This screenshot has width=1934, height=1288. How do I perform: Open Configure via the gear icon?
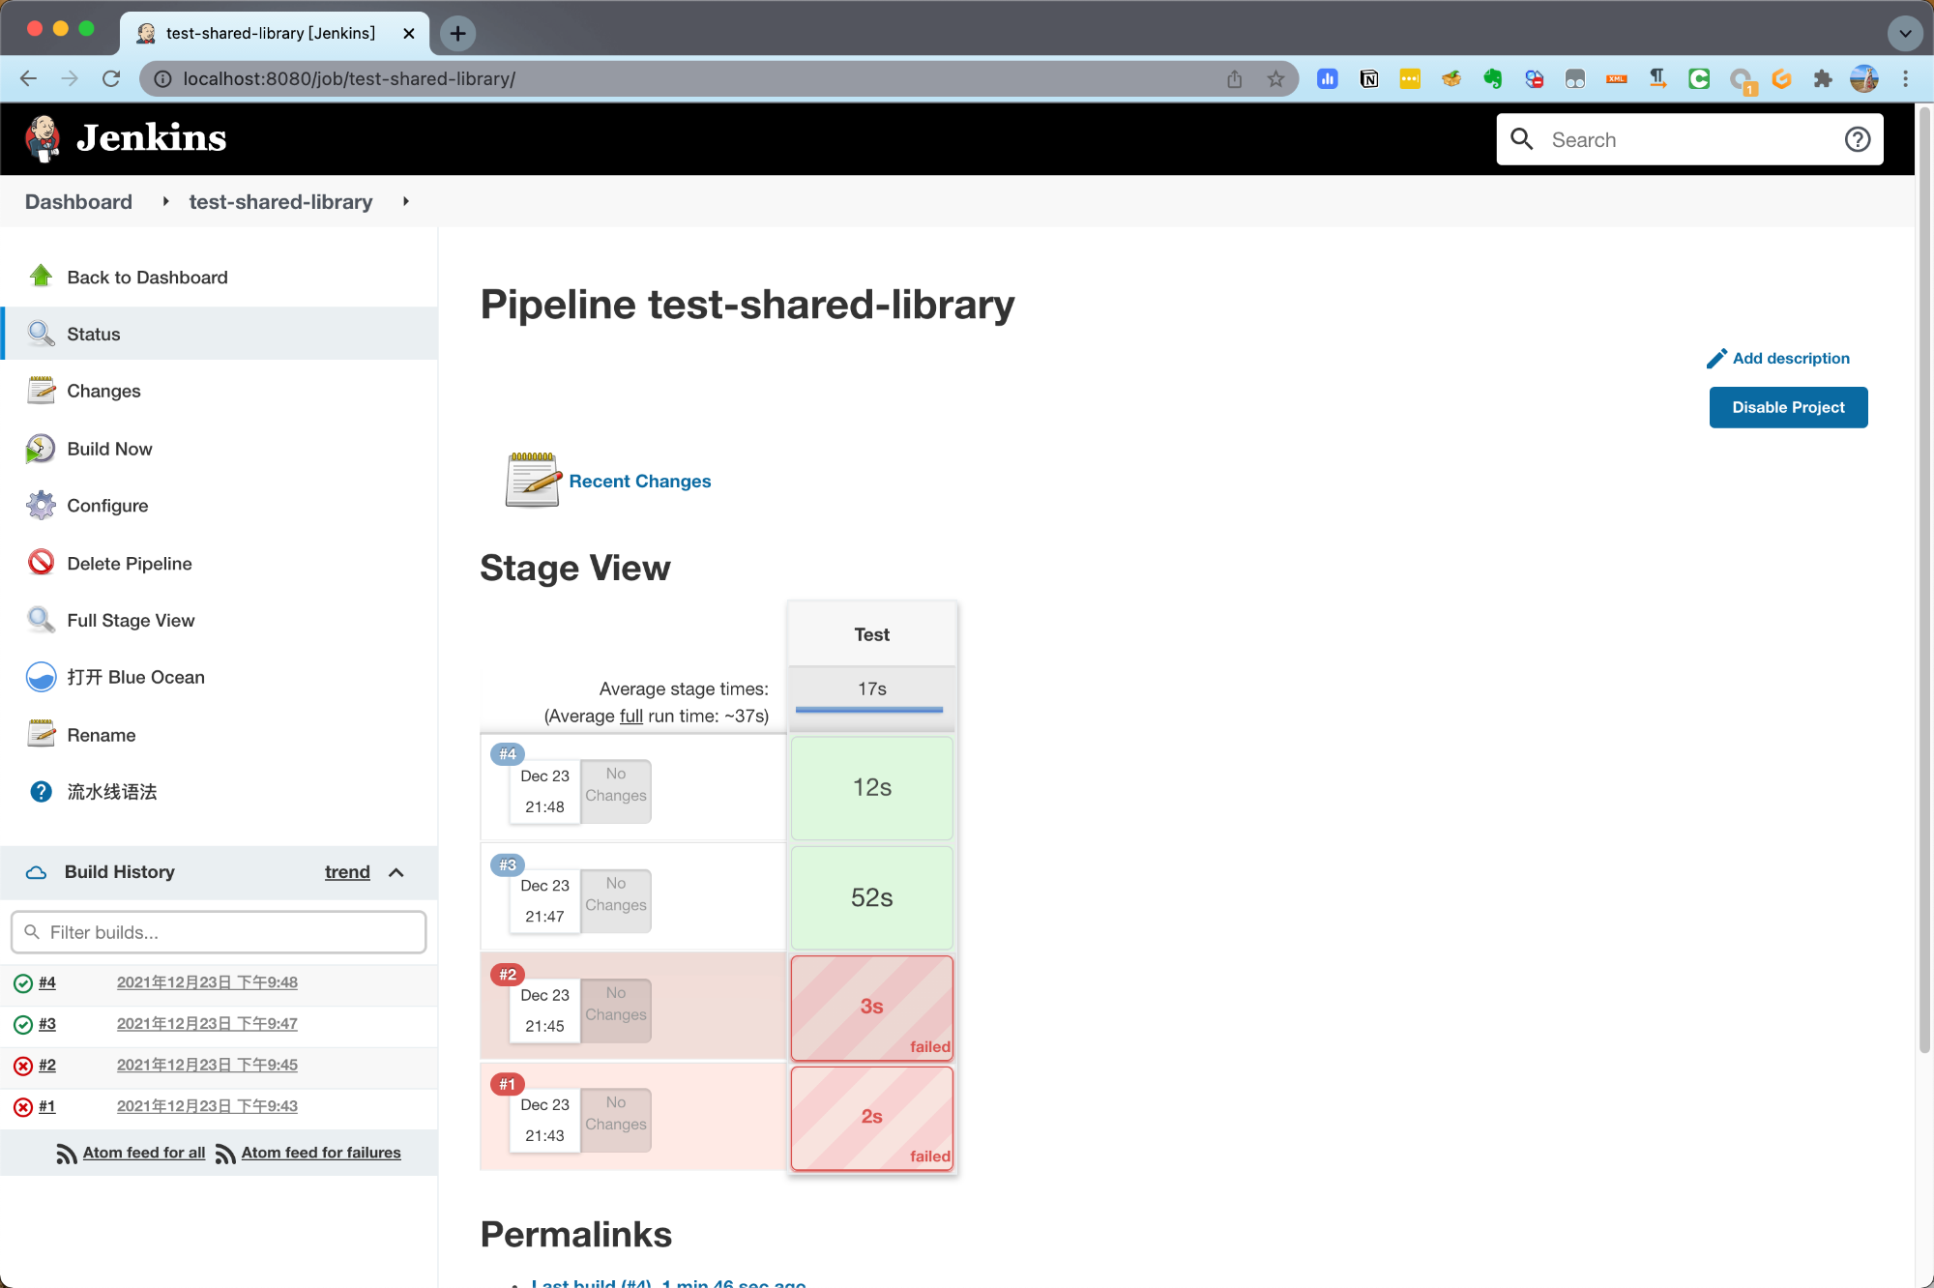[41, 506]
